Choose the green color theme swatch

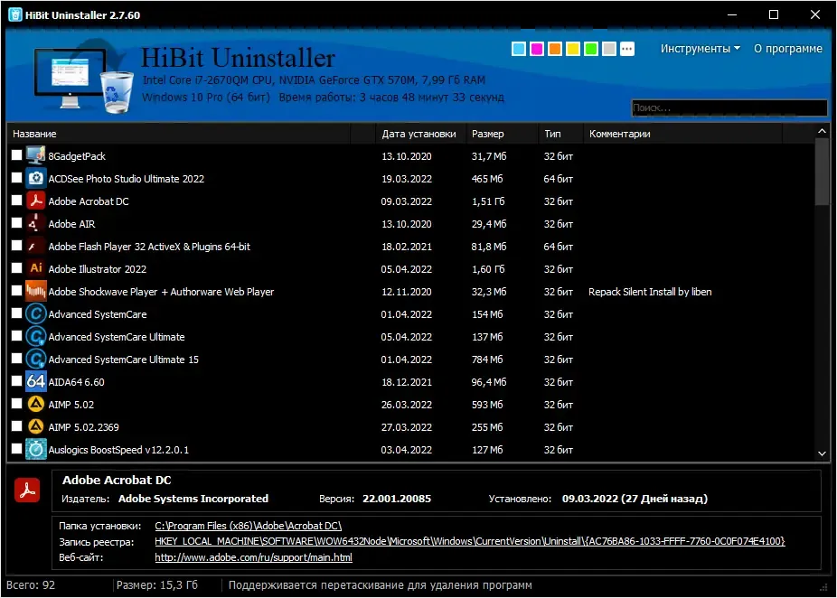[591, 49]
